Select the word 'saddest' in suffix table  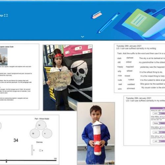pos(131,84)
